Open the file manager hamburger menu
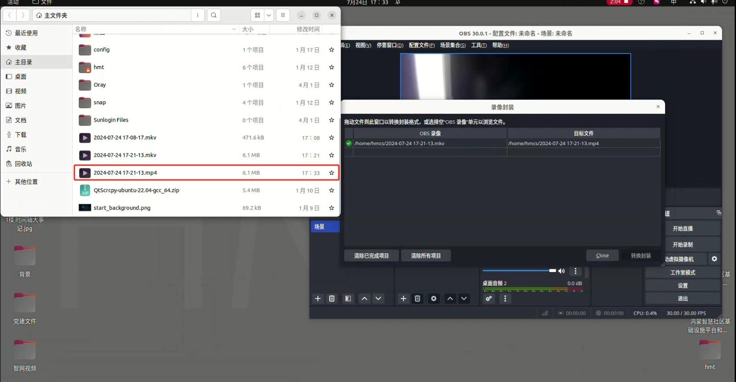The width and height of the screenshot is (736, 382). pyautogui.click(x=283, y=15)
